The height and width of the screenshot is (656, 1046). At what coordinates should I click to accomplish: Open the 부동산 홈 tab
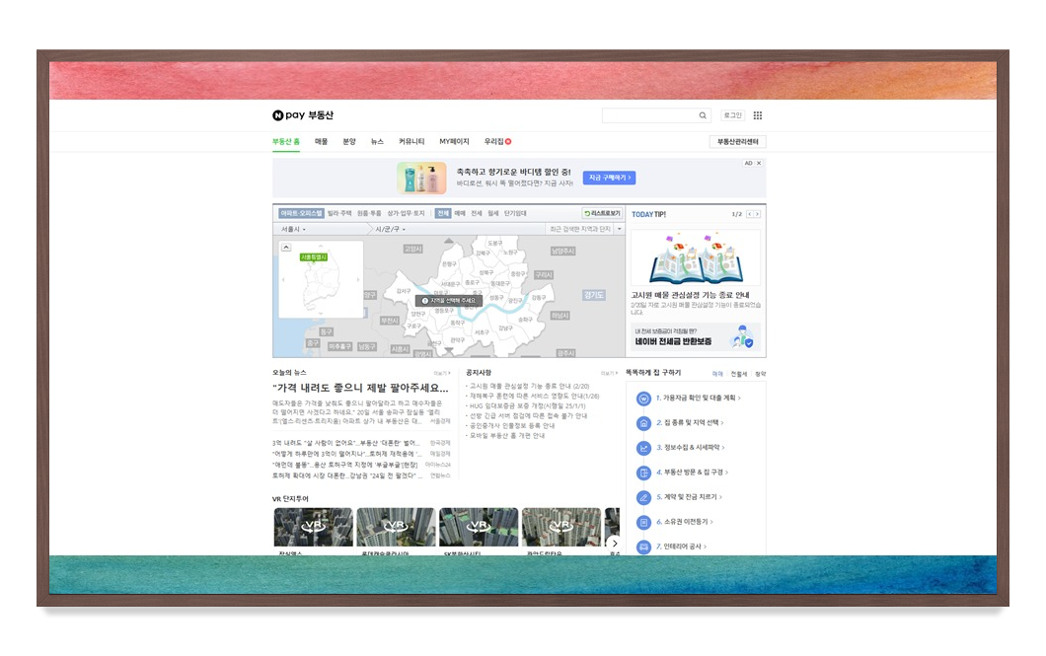coord(286,141)
